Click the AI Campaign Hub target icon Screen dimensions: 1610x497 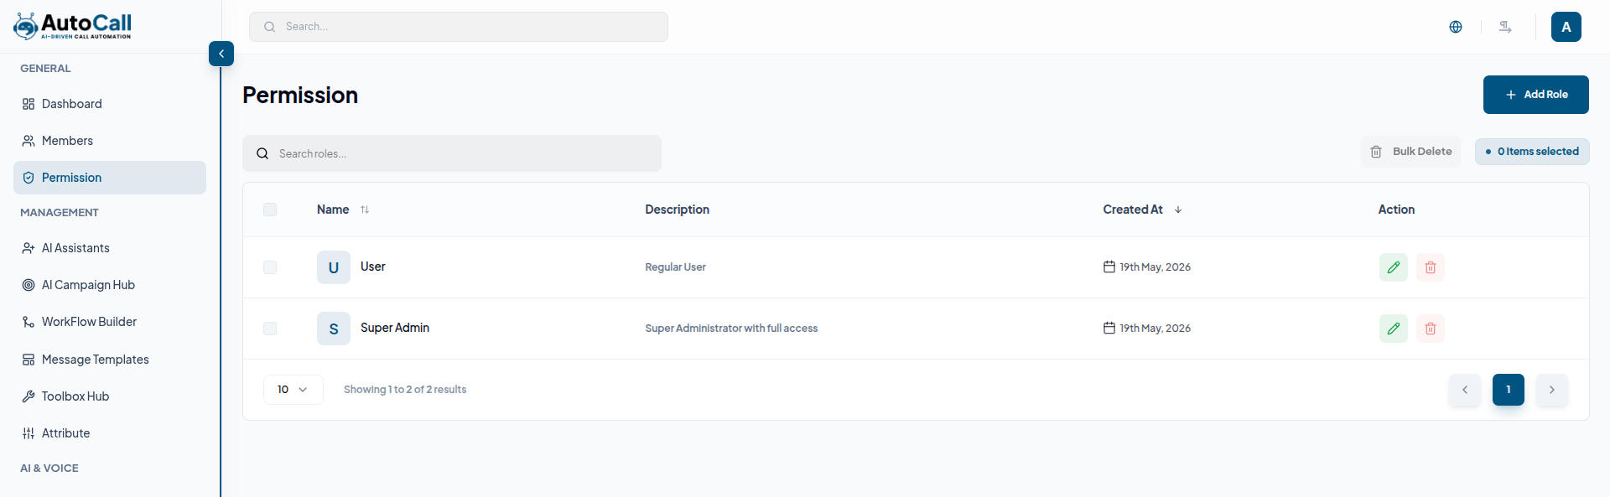tap(29, 285)
